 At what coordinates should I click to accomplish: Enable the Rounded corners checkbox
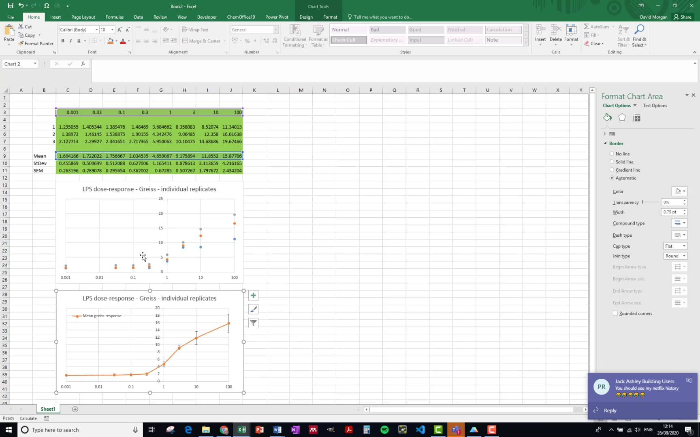coord(615,313)
